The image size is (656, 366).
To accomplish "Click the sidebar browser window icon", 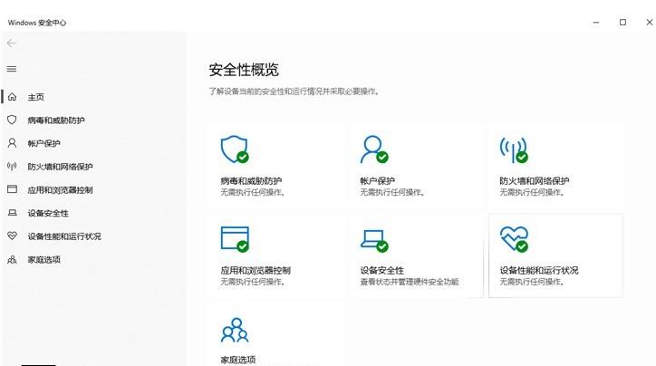I will [x=12, y=189].
